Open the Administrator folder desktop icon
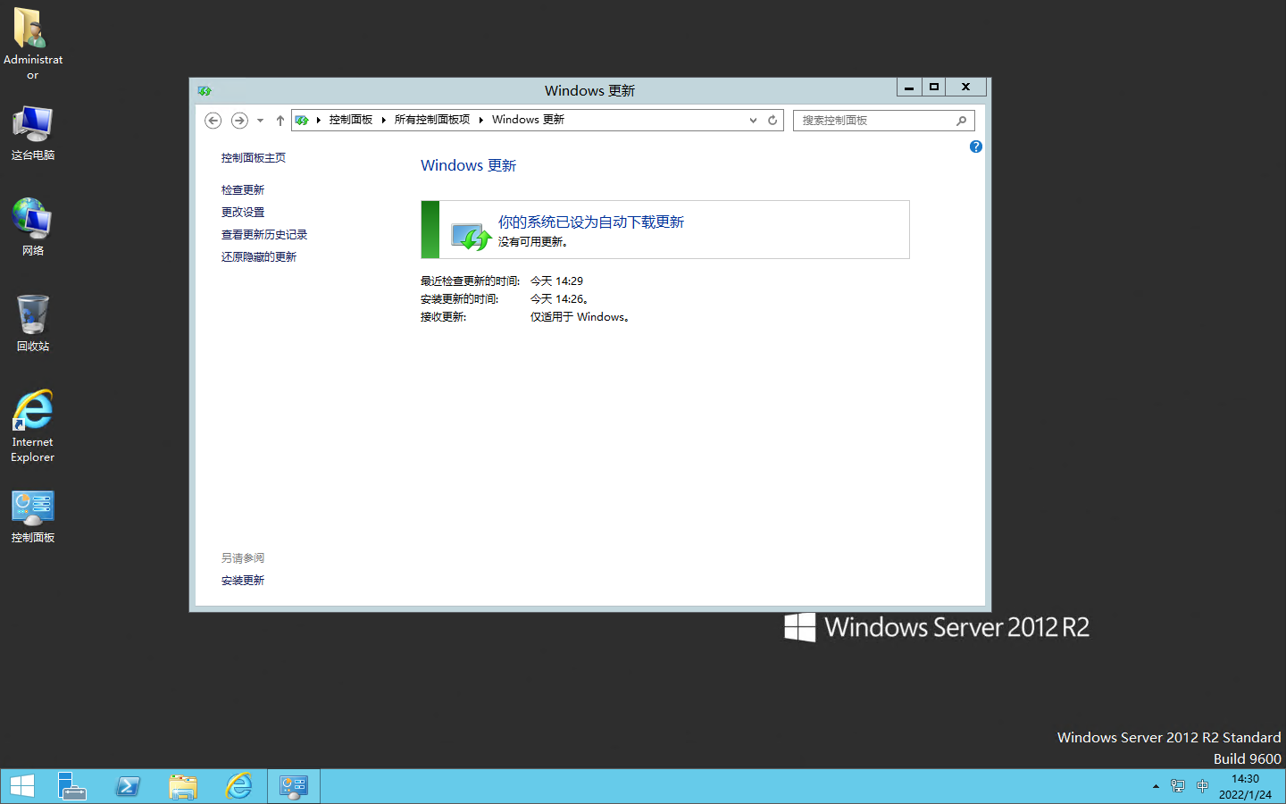The width and height of the screenshot is (1286, 804). [33, 43]
